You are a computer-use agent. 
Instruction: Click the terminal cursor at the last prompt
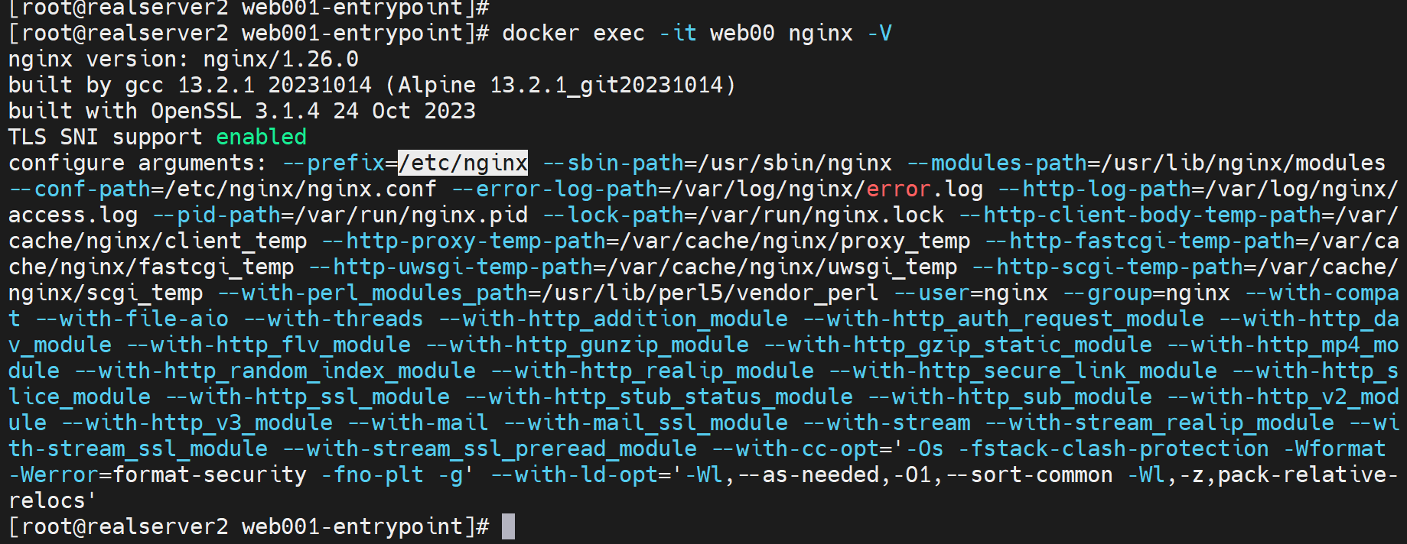point(508,526)
